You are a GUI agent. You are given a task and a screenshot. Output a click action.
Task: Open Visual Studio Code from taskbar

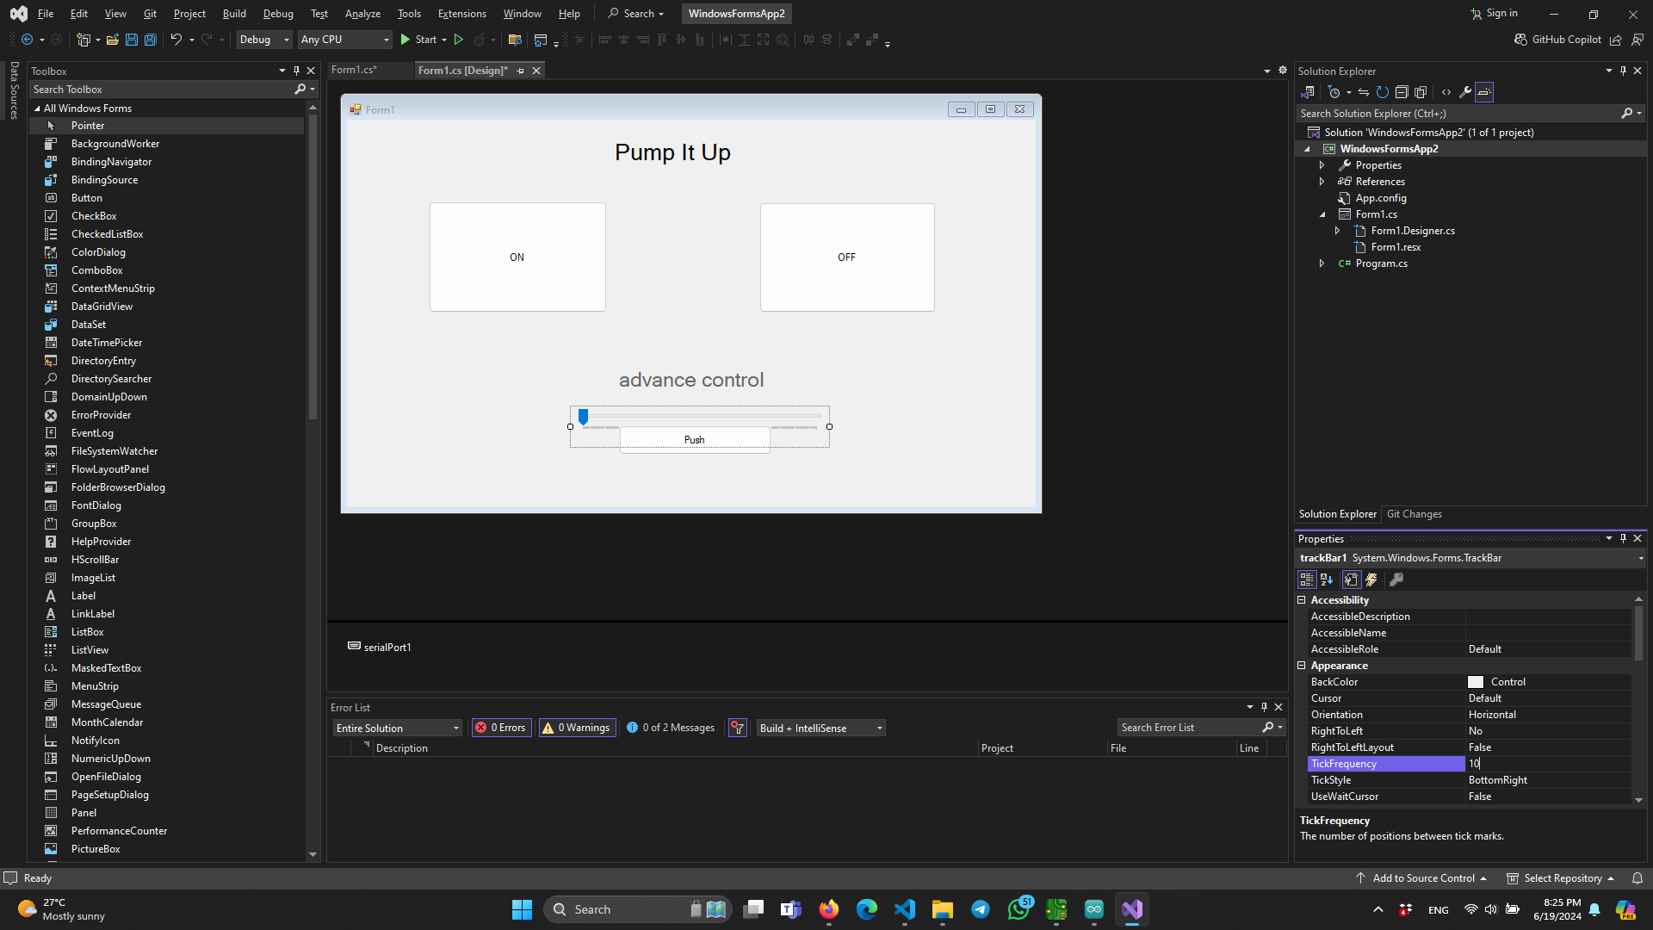click(x=905, y=909)
